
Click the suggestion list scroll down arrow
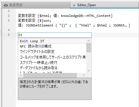(x=89, y=71)
